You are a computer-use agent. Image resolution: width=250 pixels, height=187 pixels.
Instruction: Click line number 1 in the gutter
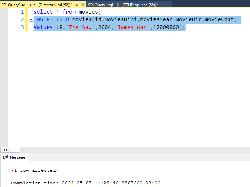pyautogui.click(x=22, y=12)
